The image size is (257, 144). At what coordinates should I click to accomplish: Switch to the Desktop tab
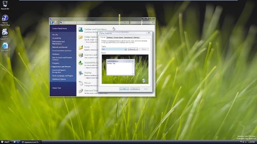click(110, 37)
